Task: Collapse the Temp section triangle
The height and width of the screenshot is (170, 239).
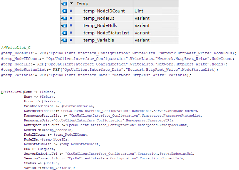Action: pos(71,4)
